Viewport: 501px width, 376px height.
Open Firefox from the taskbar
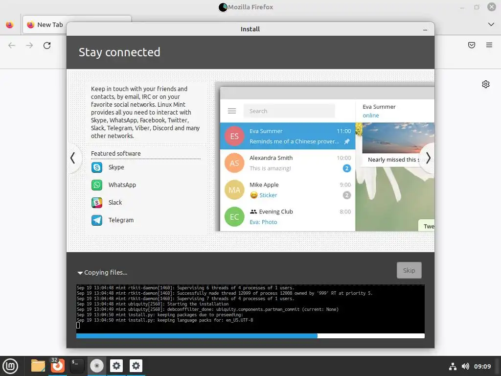58,366
